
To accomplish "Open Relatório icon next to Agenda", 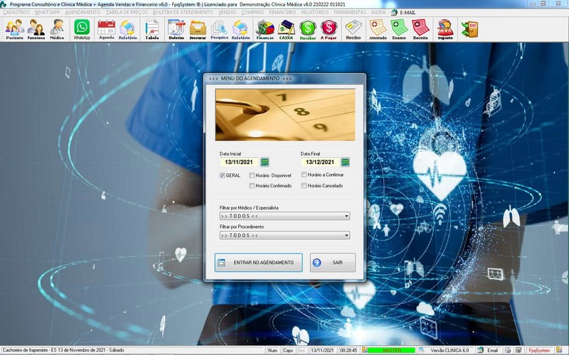I will 128,29.
